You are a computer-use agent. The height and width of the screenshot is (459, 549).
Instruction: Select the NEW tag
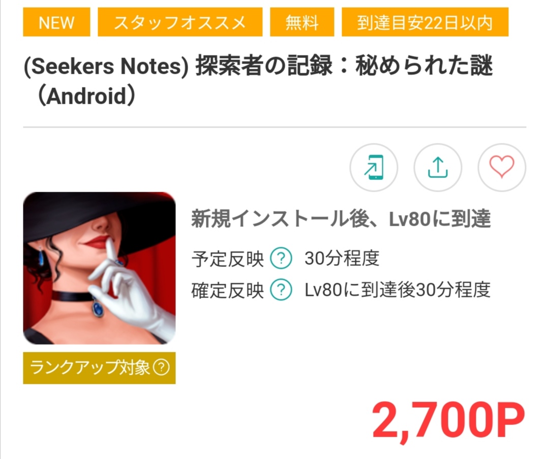(x=56, y=22)
